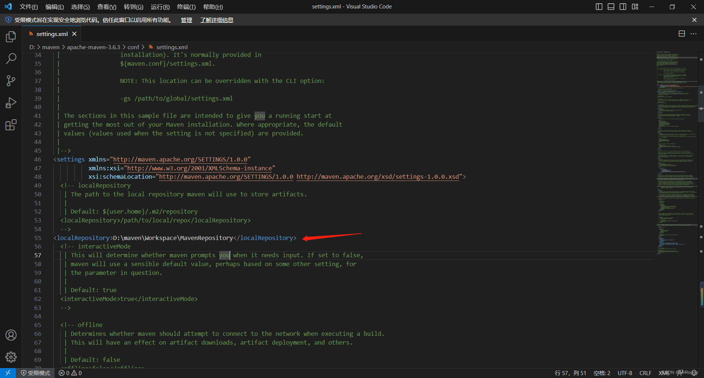Click line number 46 in gutter
704x378 pixels.
[38, 159]
